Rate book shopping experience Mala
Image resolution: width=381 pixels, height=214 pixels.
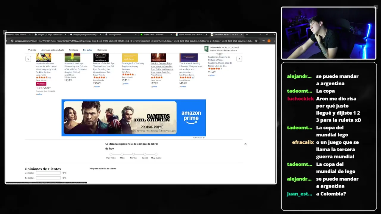coord(122,154)
